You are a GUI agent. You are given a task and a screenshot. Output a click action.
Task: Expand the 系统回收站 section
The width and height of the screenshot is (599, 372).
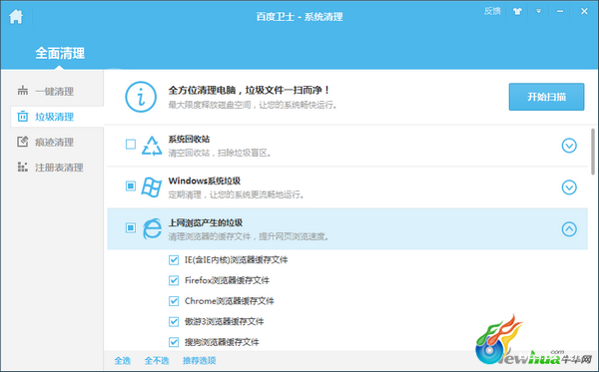(569, 146)
